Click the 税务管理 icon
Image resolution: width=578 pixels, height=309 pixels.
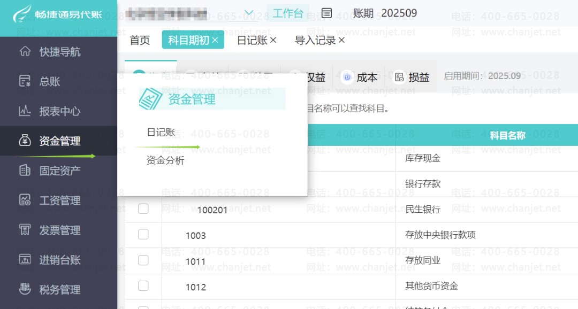[x=25, y=289]
